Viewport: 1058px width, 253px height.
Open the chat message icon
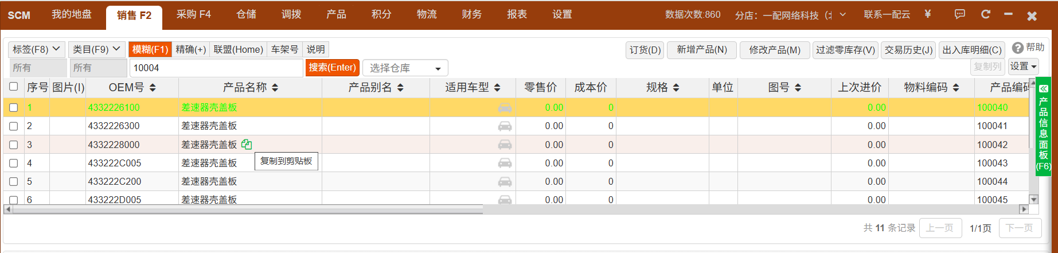959,14
